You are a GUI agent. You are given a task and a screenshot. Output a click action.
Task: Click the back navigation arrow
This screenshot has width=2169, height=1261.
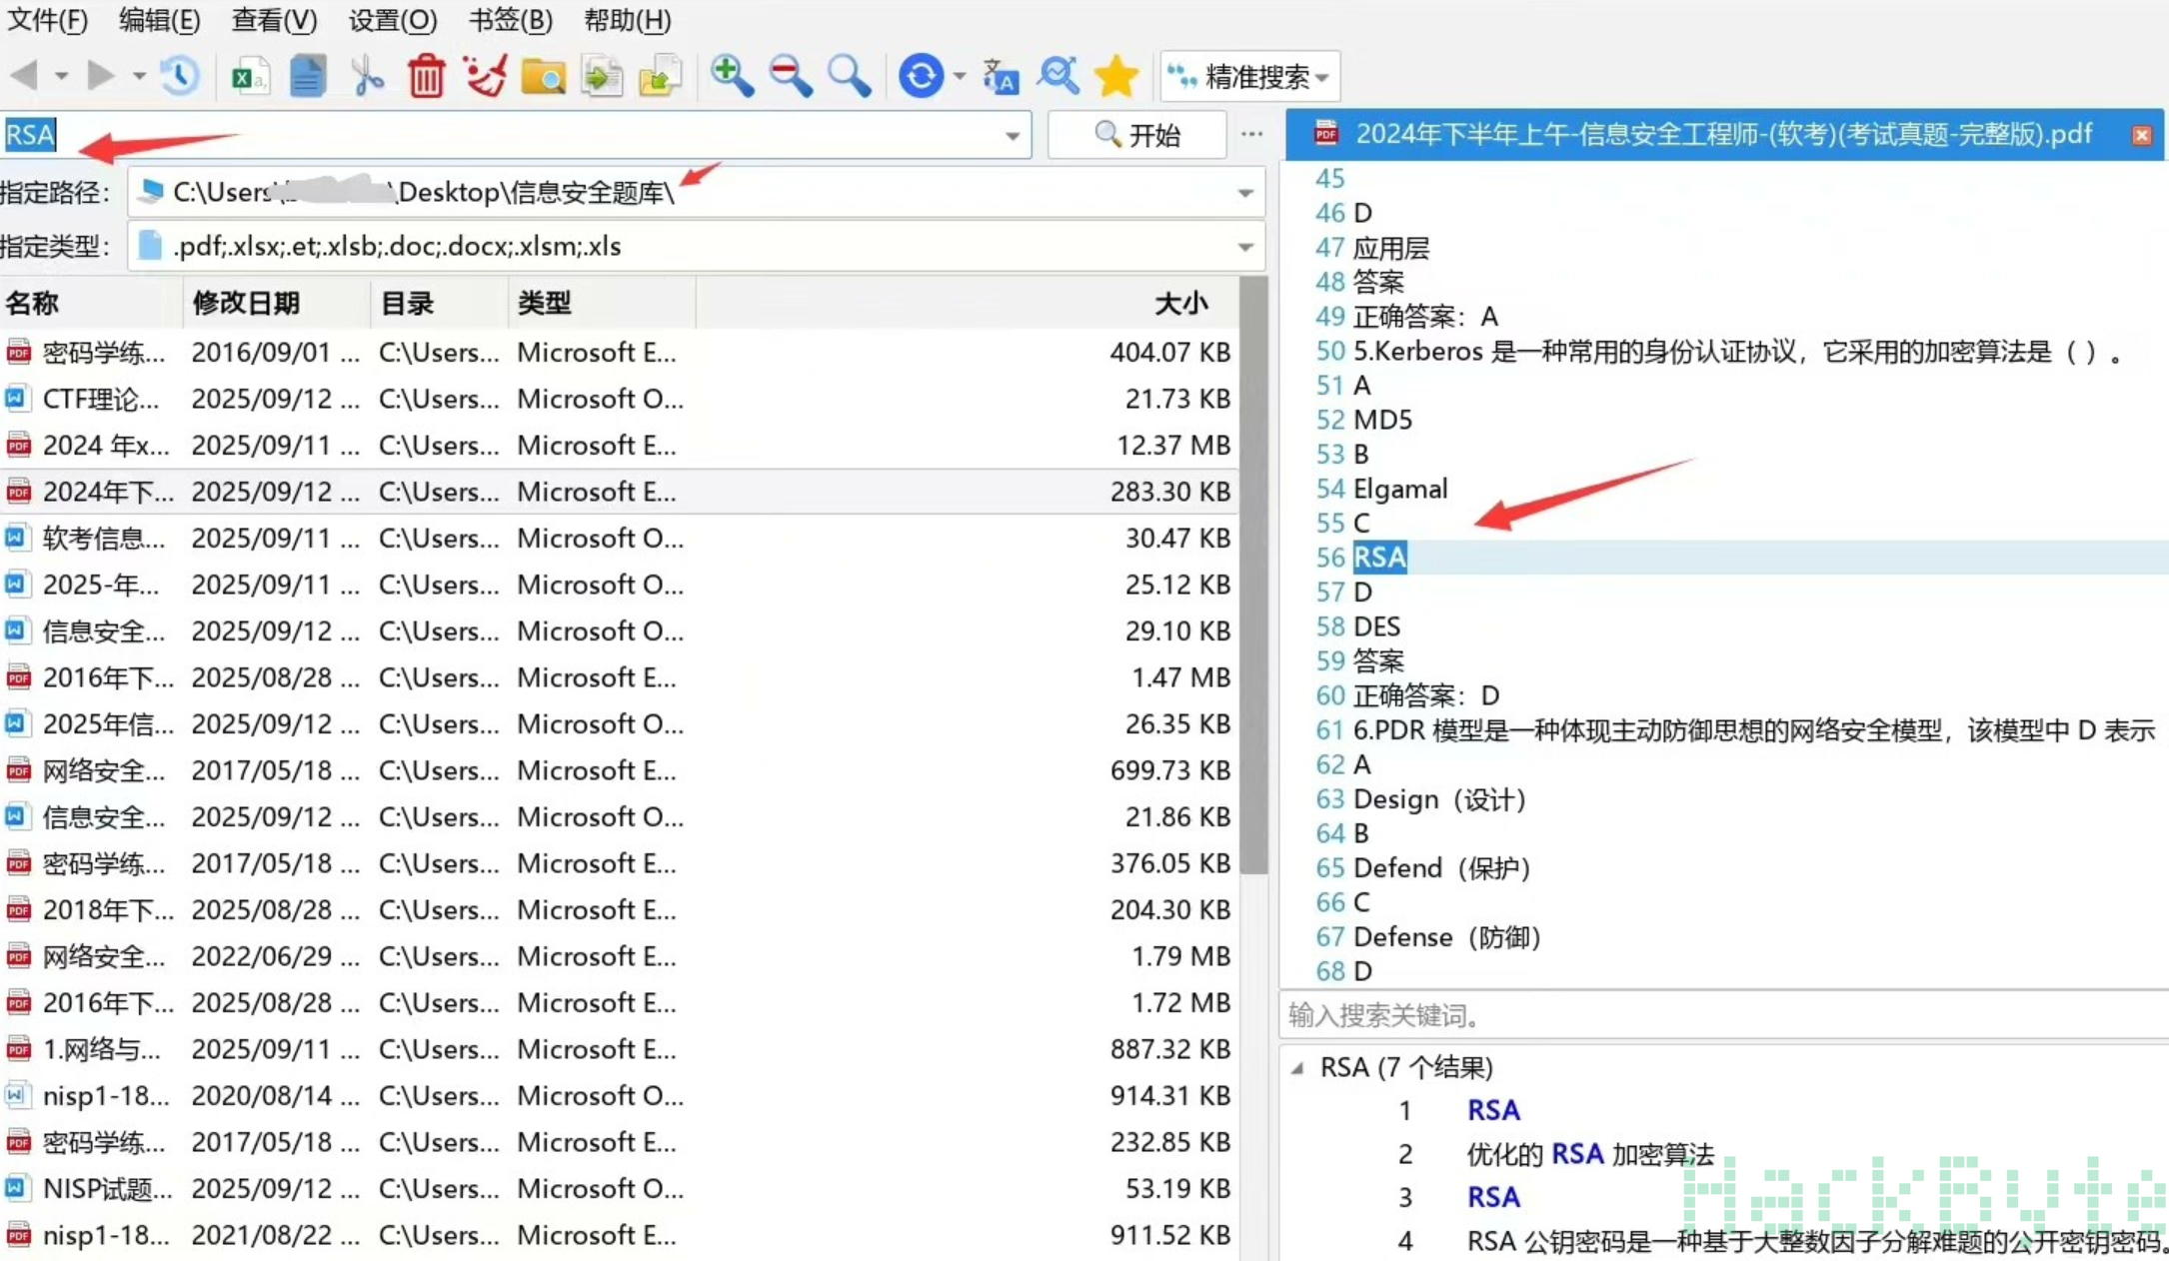(x=24, y=76)
